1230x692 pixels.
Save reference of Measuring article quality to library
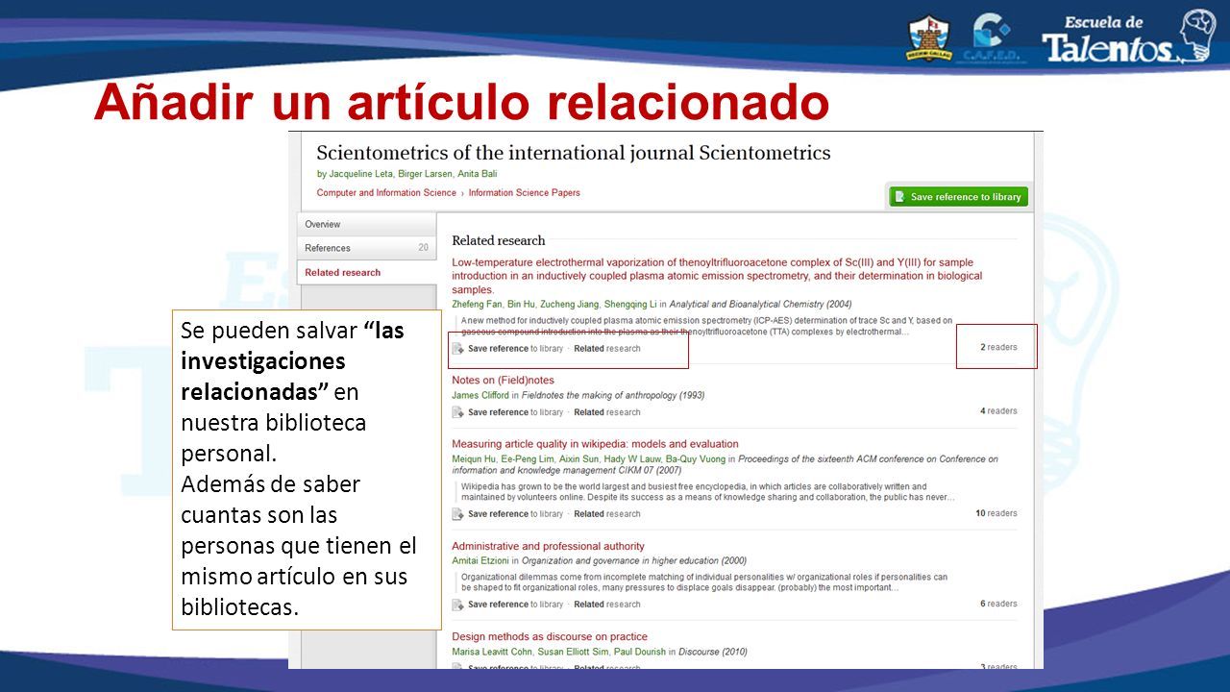point(515,514)
